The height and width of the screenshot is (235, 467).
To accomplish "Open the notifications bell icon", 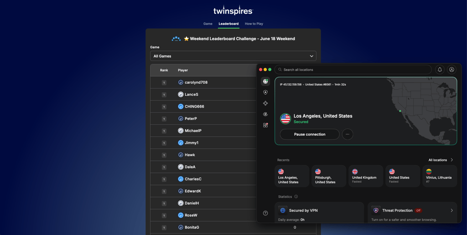I will [440, 70].
